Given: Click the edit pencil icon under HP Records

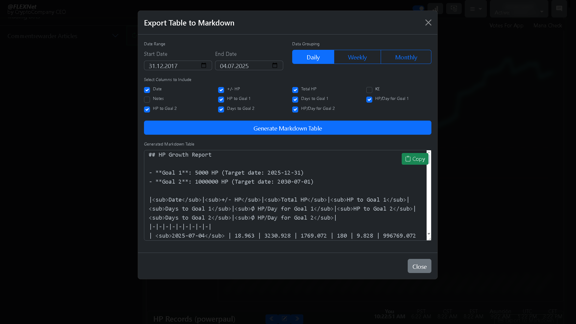Looking at the screenshot, I should coord(284,319).
